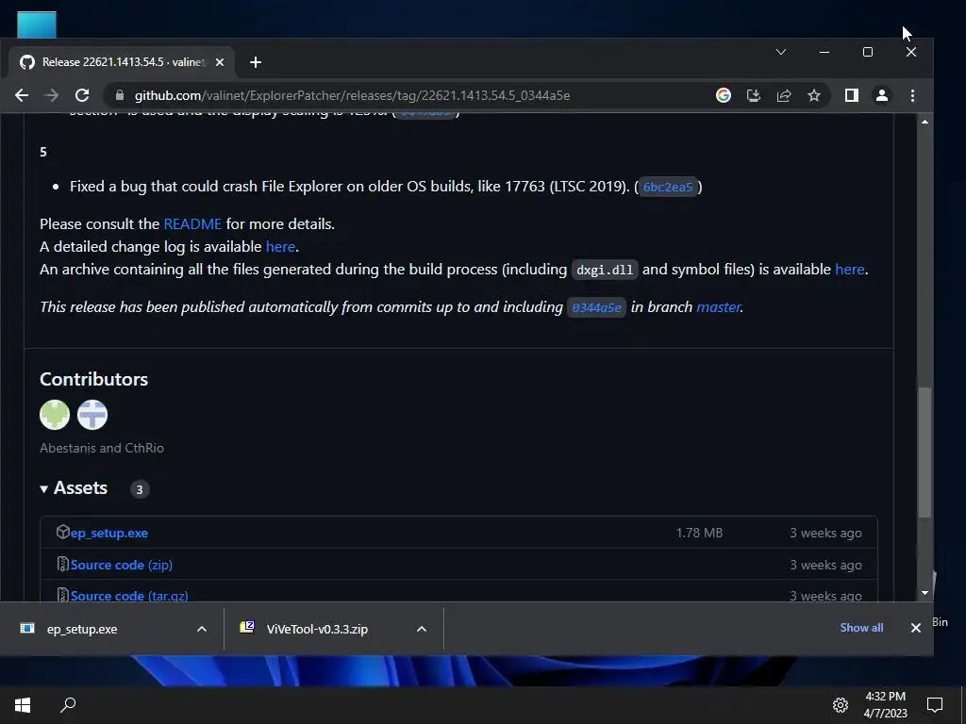Open Windows taskbar search
The width and height of the screenshot is (966, 724).
[x=68, y=705]
